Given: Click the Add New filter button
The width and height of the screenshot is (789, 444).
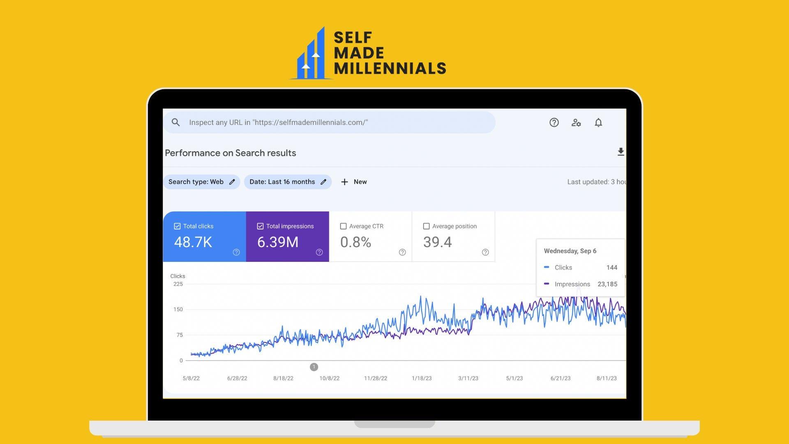Looking at the screenshot, I should pos(353,182).
